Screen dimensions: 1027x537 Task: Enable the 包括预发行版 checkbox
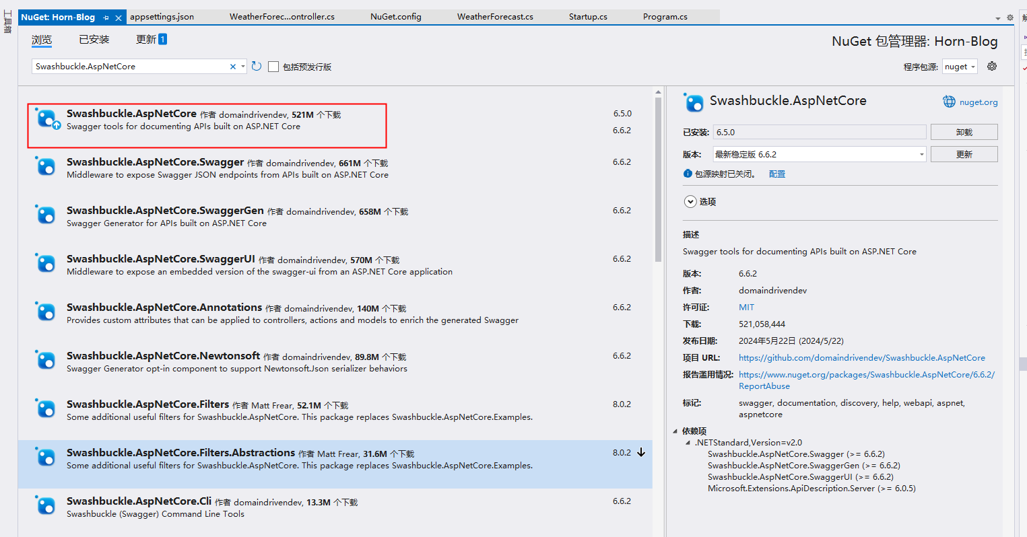[x=273, y=67]
